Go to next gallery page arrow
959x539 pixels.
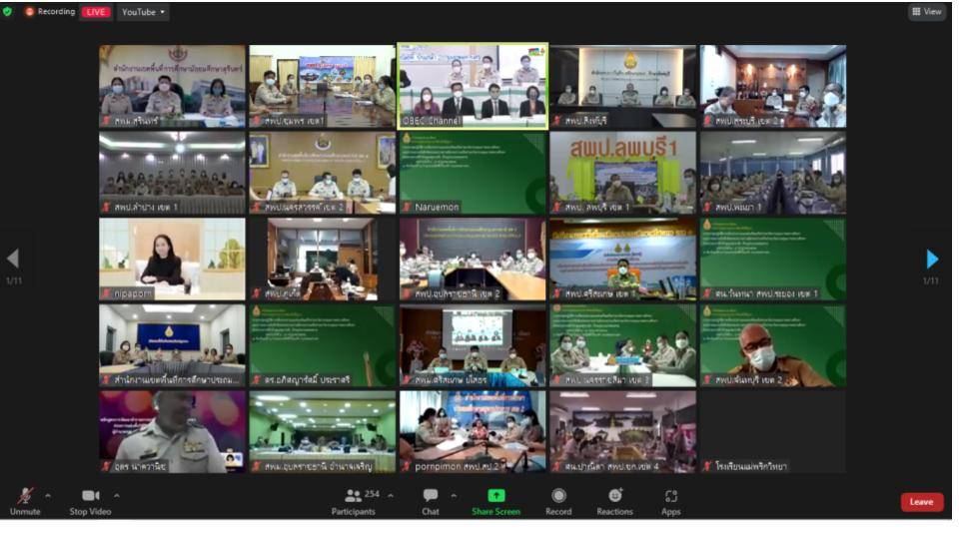tap(932, 260)
